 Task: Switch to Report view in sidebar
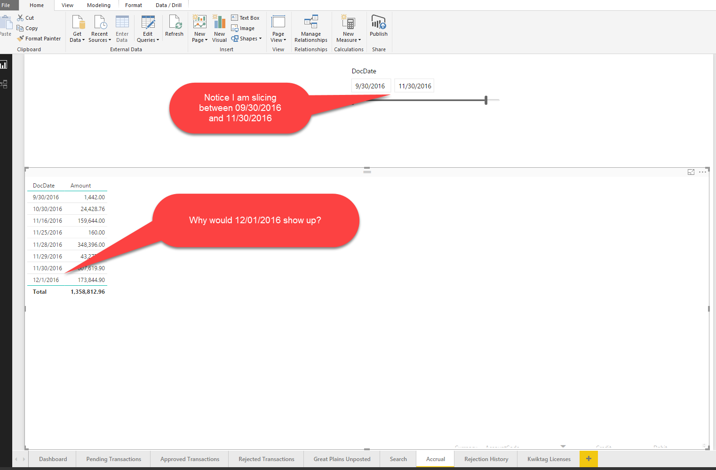4,64
